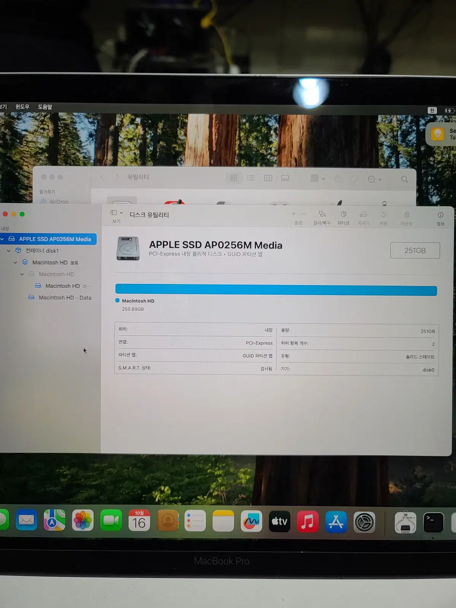Screen dimensions: 456x608
Task: Click the 250.69GB size label
Action: click(x=133, y=309)
